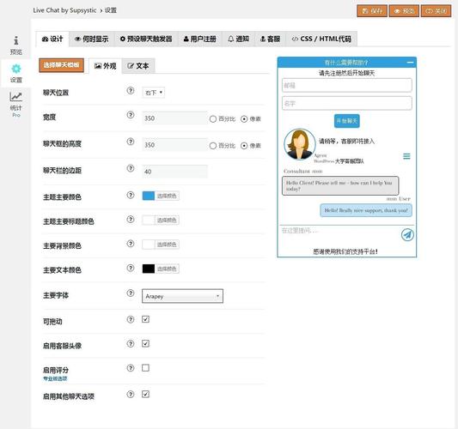
Task: Select 百分比 radio for 宽度
Action: (x=213, y=119)
